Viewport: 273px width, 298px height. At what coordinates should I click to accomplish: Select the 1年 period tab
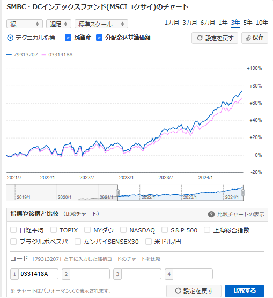[223, 23]
